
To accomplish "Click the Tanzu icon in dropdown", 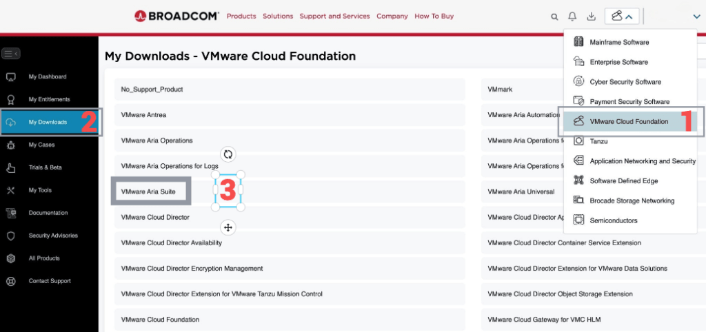I will coord(578,141).
